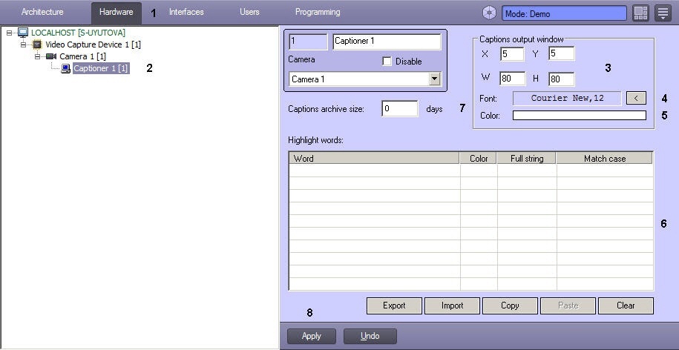The image size is (679, 350).
Task: Click the round star icon beside Mode field
Action: pyautogui.click(x=489, y=13)
